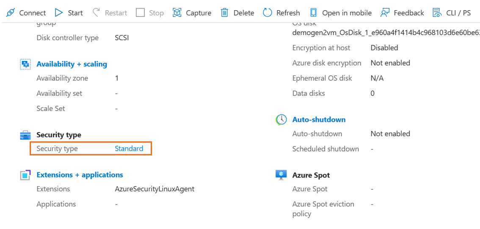Click the Extensions + applications icon

(x=25, y=175)
